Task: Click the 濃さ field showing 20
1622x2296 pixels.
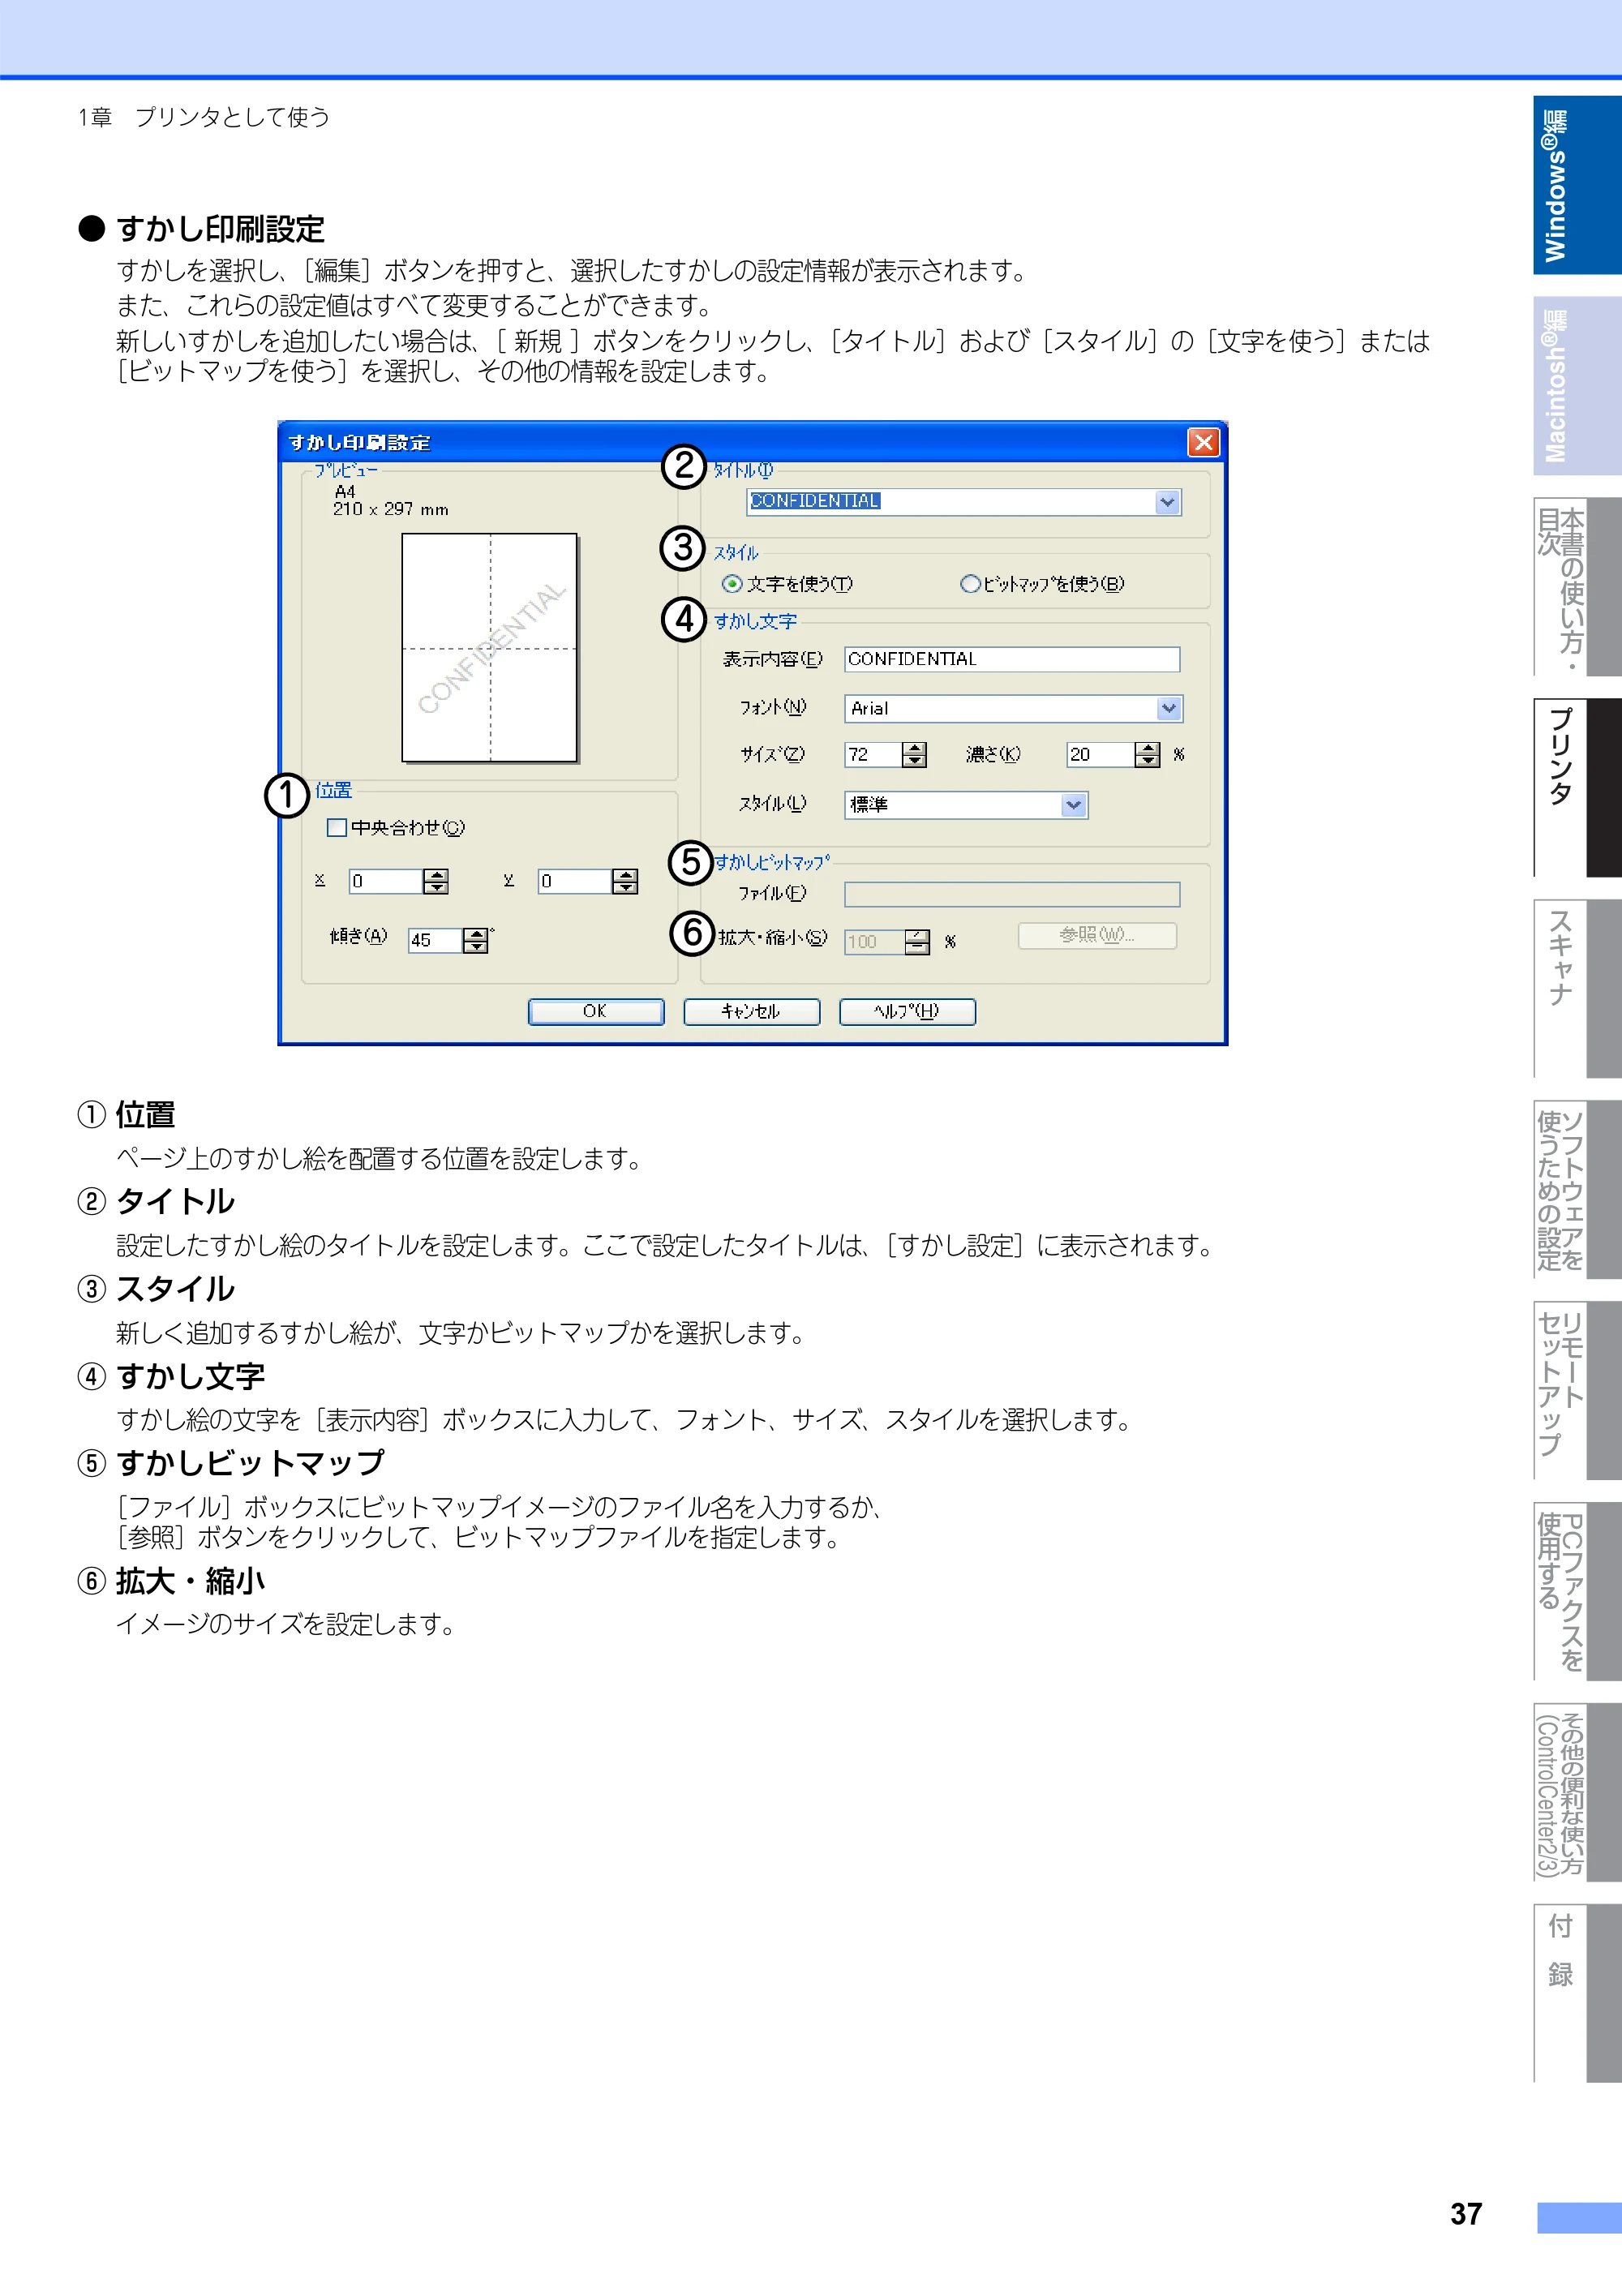Action: 1100,755
